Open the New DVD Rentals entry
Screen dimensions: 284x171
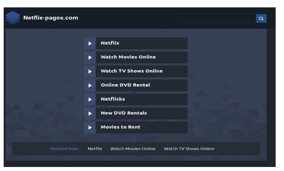pyautogui.click(x=124, y=113)
